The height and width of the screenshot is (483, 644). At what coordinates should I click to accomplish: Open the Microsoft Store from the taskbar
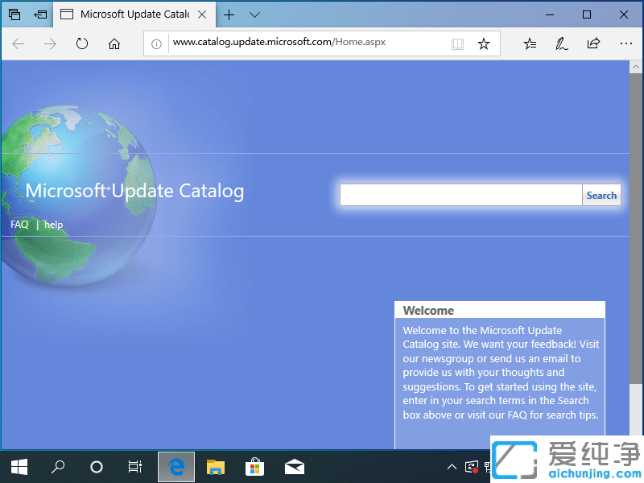[254, 467]
